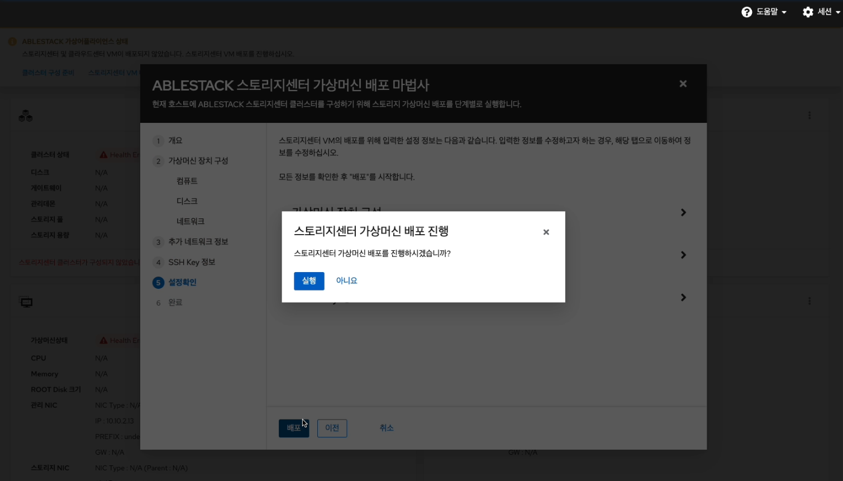
Task: Open kebab menu of cloud center card
Action: click(x=809, y=301)
